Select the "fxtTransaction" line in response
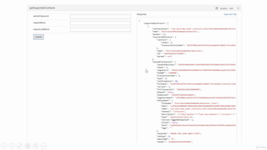This screenshot has height=150, width=267. 179,90
